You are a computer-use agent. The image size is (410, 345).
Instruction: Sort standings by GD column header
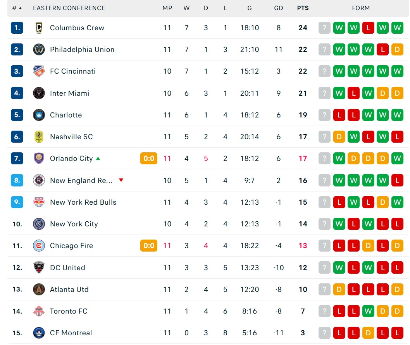pos(279,8)
